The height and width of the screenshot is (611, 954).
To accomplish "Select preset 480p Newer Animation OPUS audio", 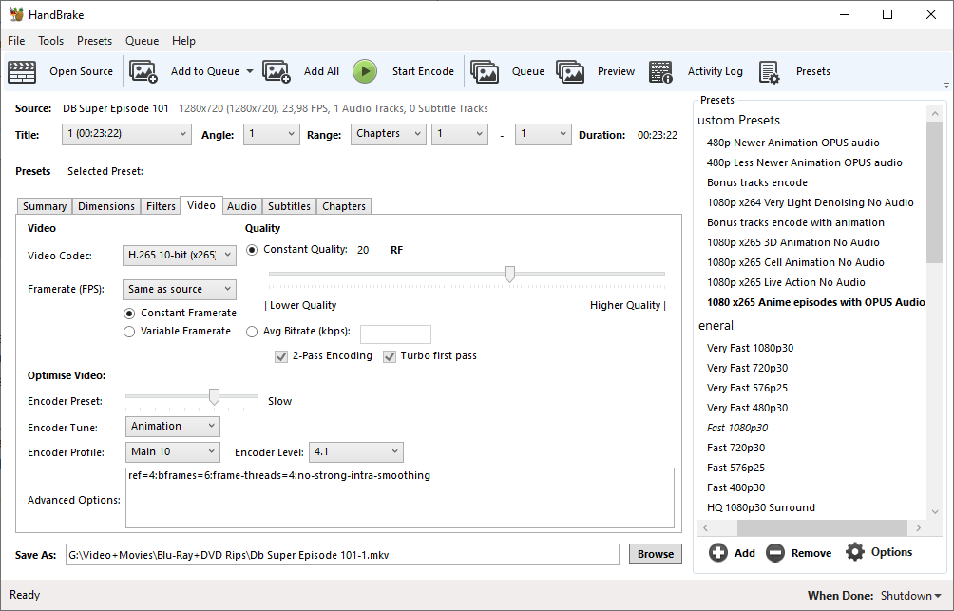I will (x=792, y=143).
